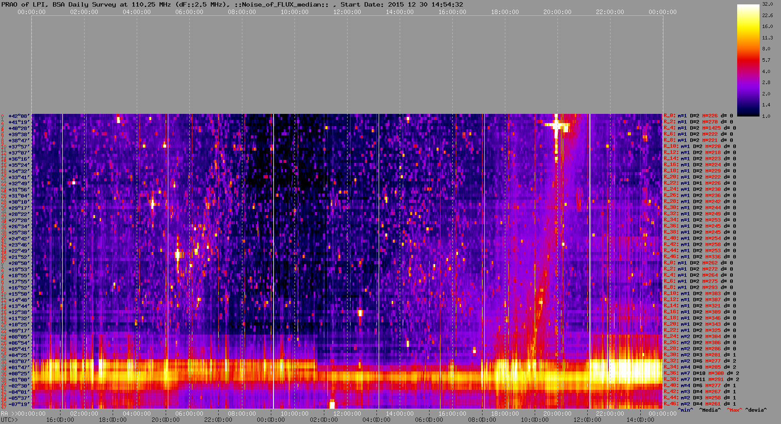Click the +21°52' declination label
The width and height of the screenshot is (781, 424).
click(19, 257)
